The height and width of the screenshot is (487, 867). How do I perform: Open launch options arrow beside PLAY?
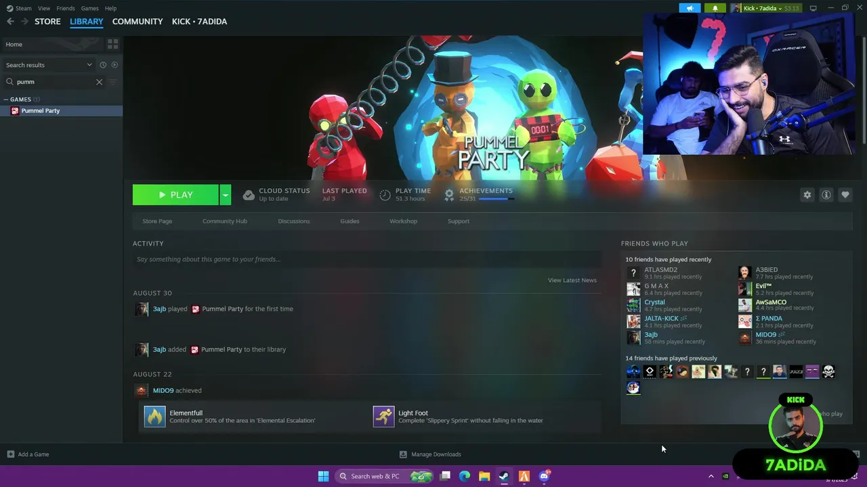(226, 195)
